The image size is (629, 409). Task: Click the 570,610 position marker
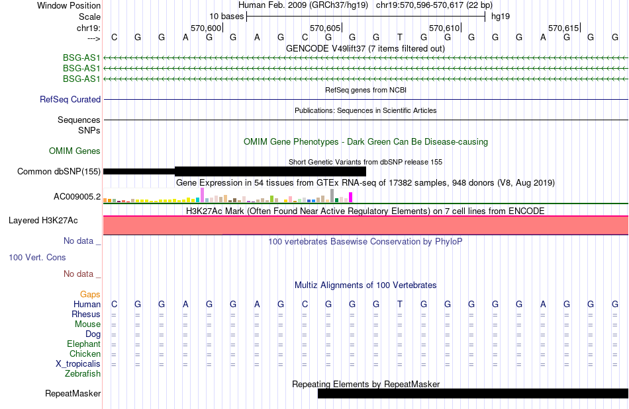point(444,28)
